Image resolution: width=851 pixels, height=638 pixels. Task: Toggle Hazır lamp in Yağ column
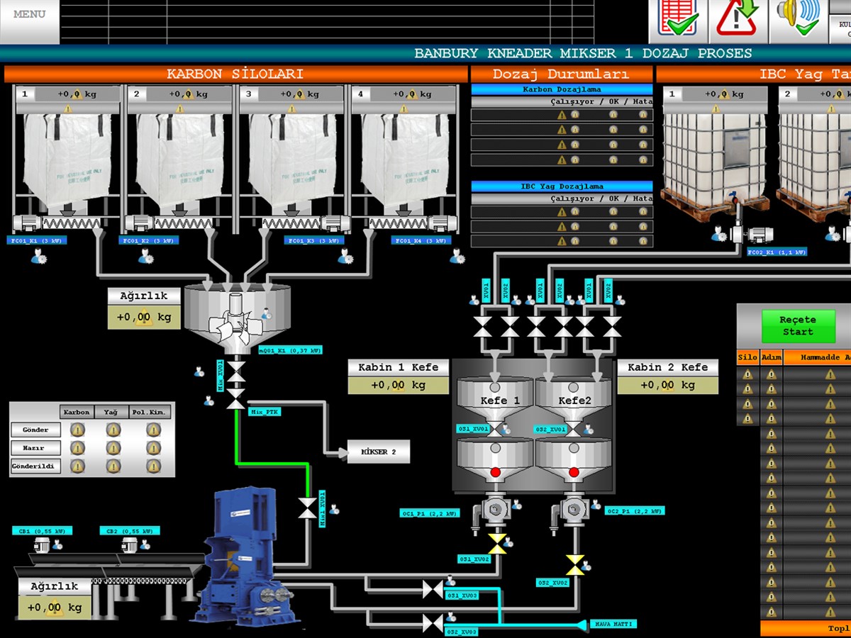113,448
